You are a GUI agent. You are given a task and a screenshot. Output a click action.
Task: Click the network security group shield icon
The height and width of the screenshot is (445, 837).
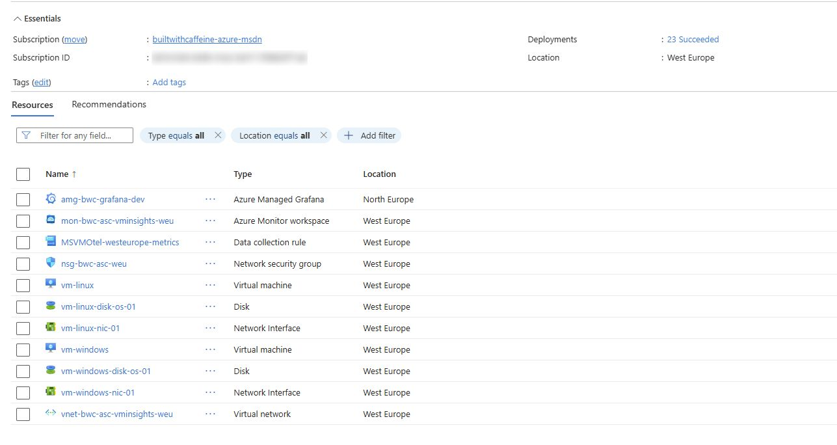pos(51,263)
